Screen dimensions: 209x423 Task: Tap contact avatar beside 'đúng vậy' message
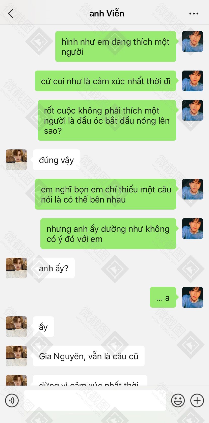point(16,160)
